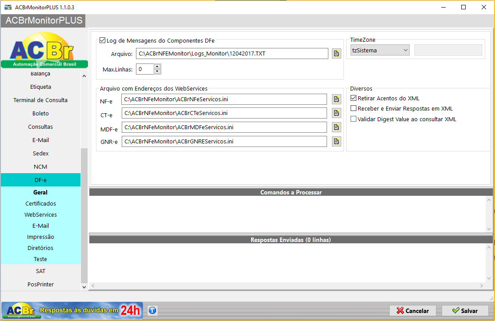Open the Balança menu item
The image size is (495, 321).
[40, 74]
